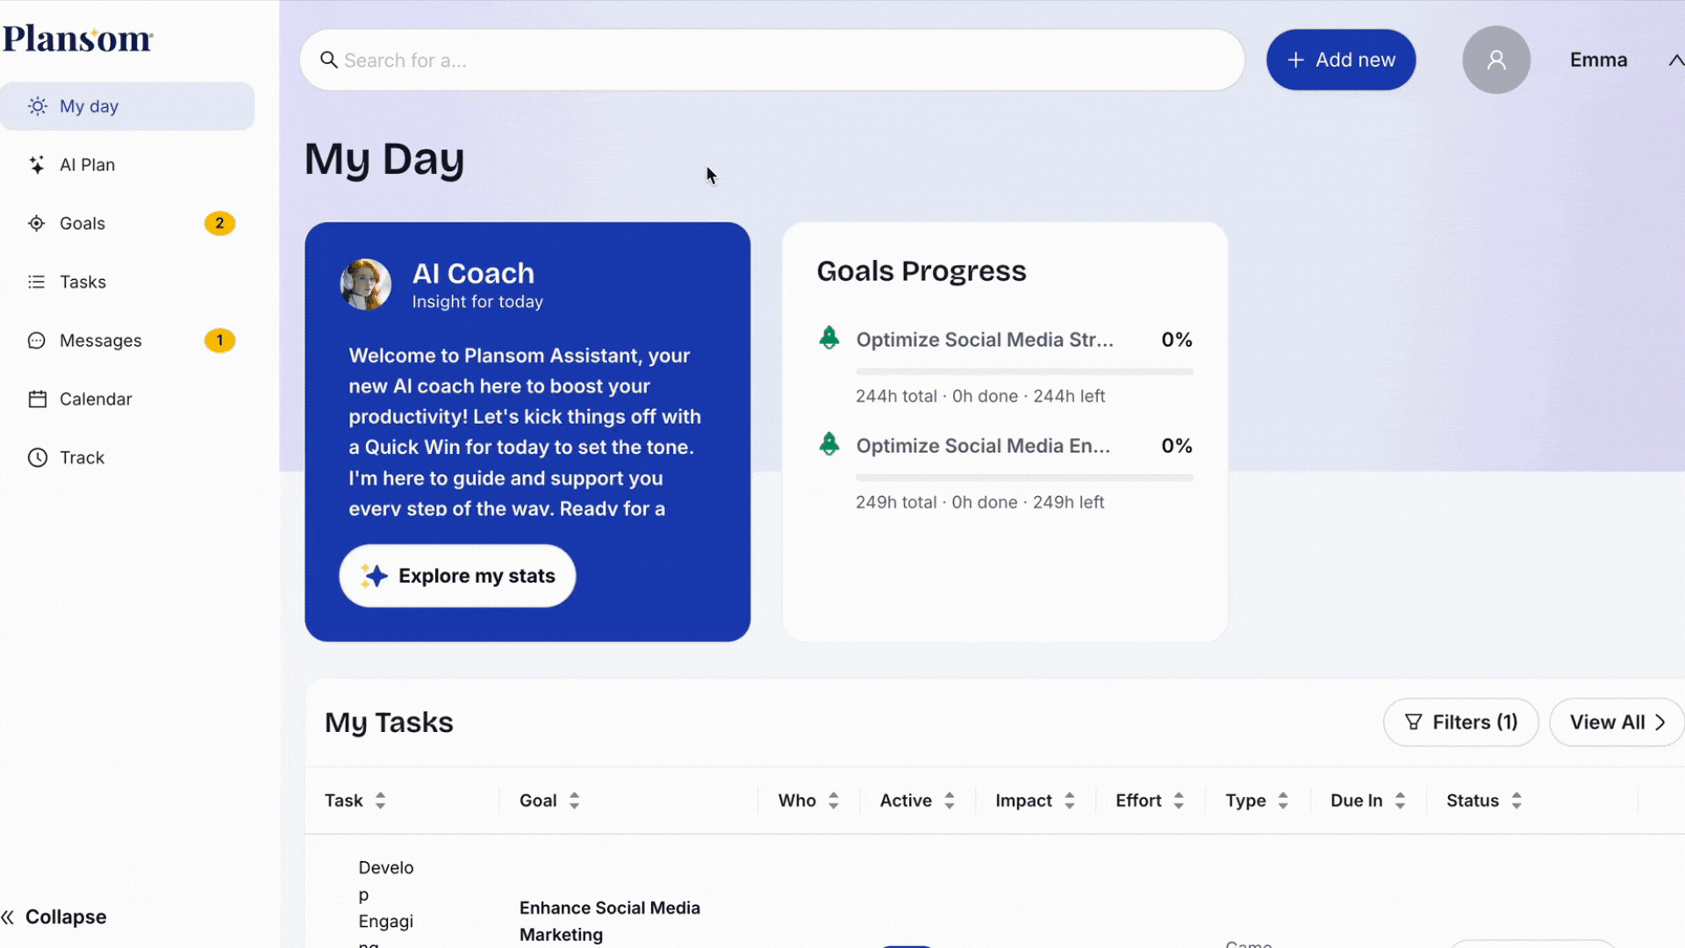1685x948 pixels.
Task: Click the Calendar icon in sidebar
Action: tap(37, 399)
